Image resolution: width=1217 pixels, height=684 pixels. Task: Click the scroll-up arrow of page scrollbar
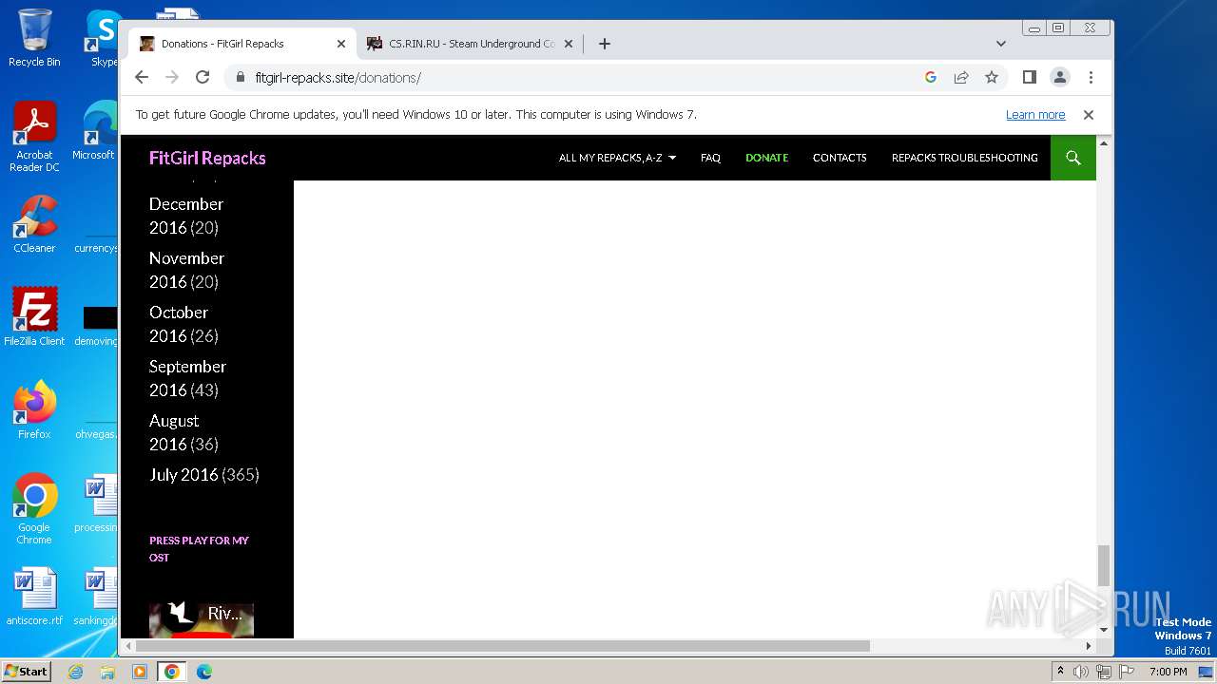pyautogui.click(x=1104, y=143)
